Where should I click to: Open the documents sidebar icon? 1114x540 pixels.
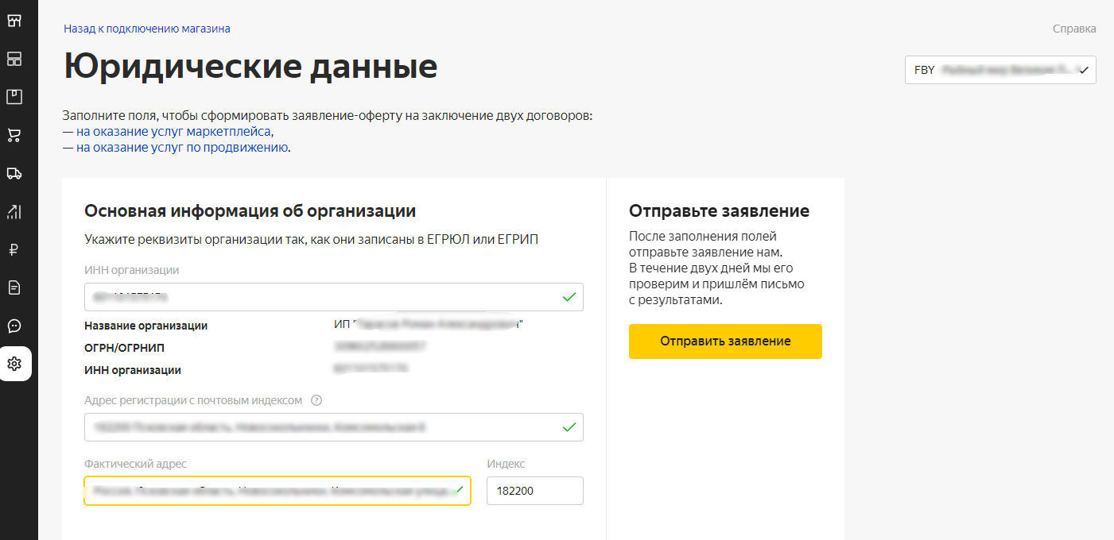[14, 287]
